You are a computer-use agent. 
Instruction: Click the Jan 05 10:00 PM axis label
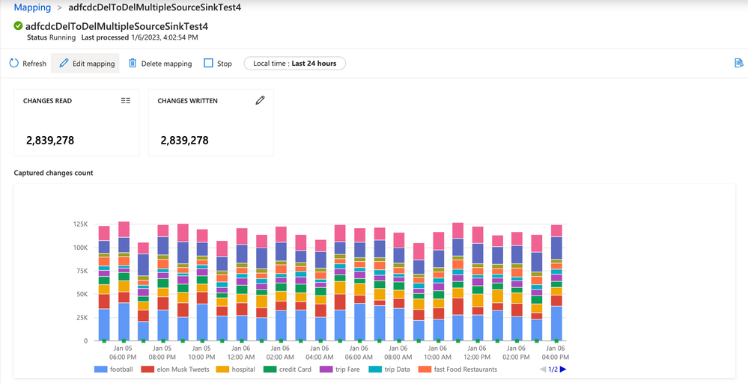point(202,352)
